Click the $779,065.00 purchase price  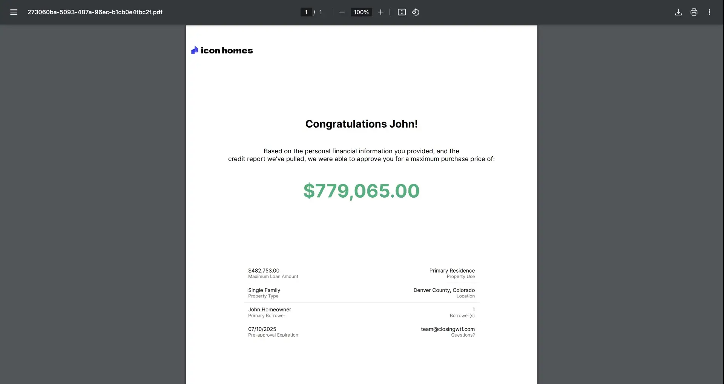pos(361,191)
